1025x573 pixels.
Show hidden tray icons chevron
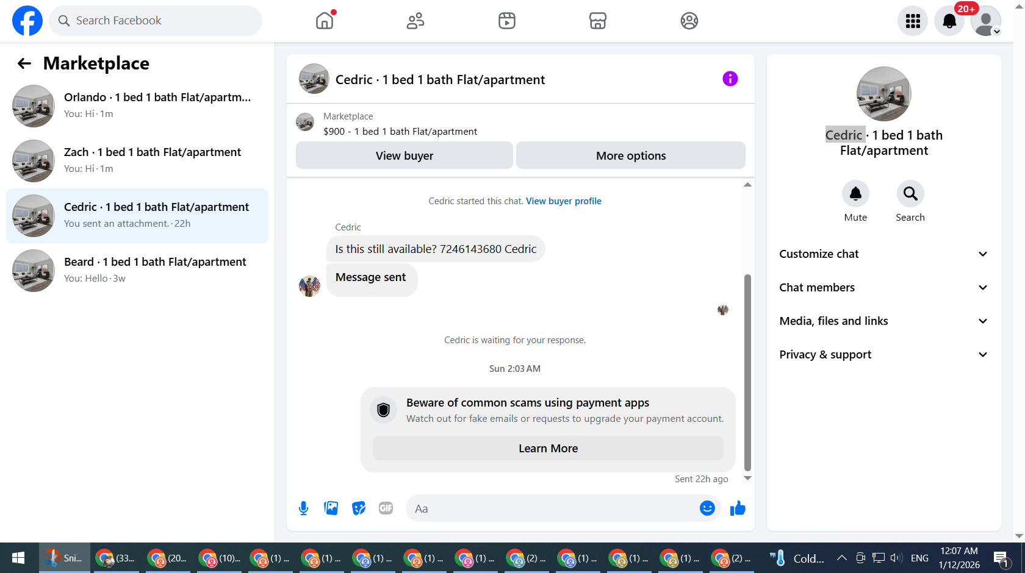click(x=842, y=558)
